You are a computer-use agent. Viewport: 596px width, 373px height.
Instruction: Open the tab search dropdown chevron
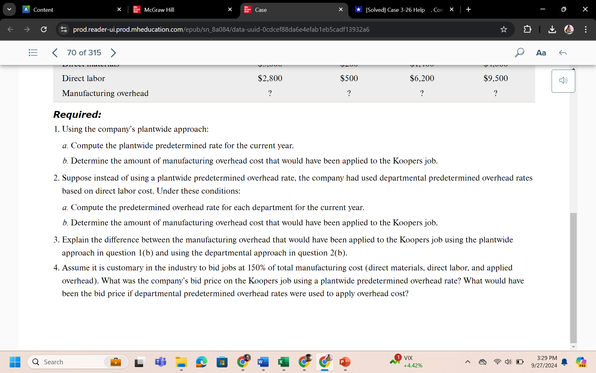click(x=9, y=9)
